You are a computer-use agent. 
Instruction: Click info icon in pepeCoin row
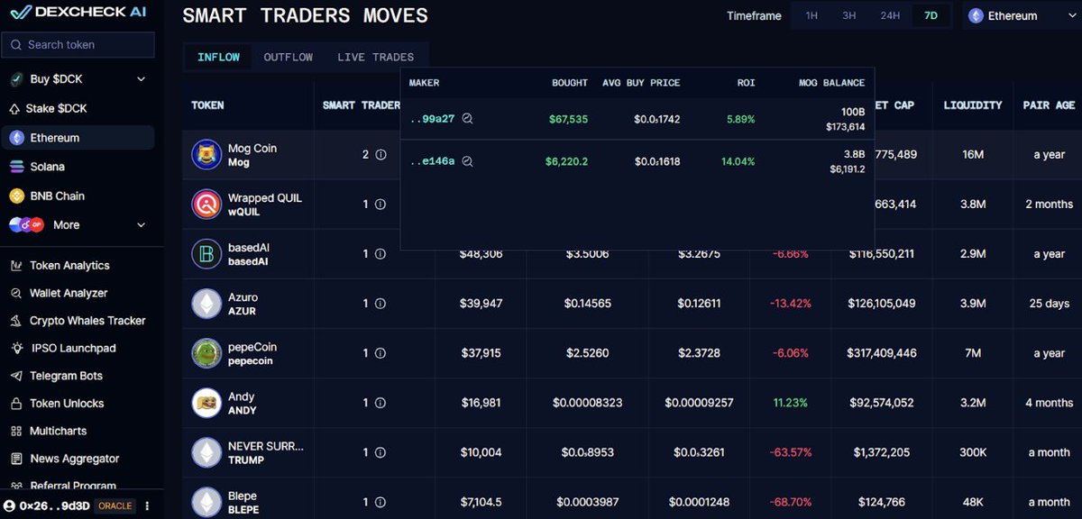[x=381, y=353]
